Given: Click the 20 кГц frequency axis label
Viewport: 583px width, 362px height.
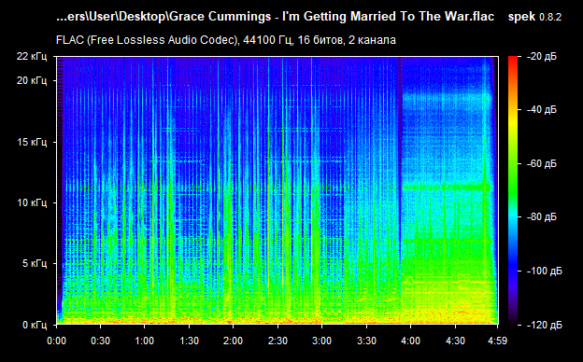Looking at the screenshot, I should 32,80.
